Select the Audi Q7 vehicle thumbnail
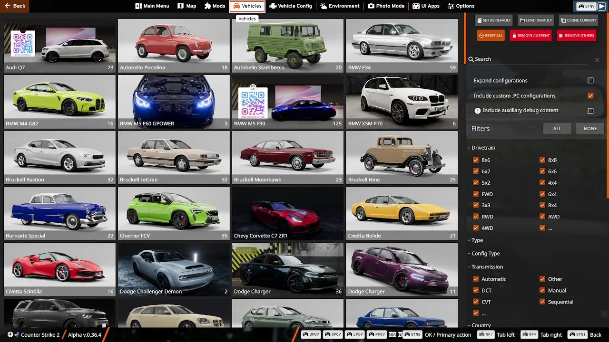The height and width of the screenshot is (342, 609). 59,46
